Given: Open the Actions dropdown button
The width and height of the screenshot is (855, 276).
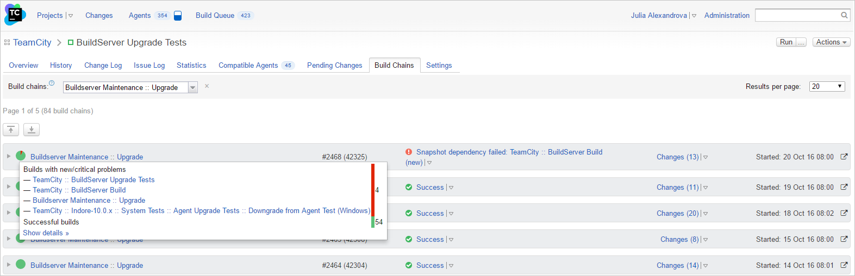Looking at the screenshot, I should (832, 42).
